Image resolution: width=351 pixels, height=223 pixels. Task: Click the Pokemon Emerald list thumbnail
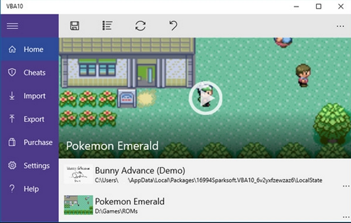pyautogui.click(x=77, y=205)
